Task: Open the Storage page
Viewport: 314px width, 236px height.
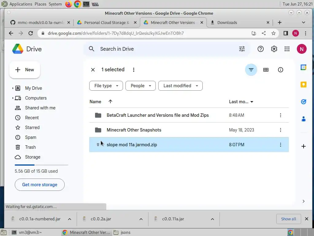Action: pyautogui.click(x=33, y=157)
